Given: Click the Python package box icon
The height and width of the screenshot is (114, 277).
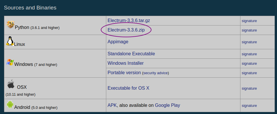Looking at the screenshot, I should click(10, 25).
